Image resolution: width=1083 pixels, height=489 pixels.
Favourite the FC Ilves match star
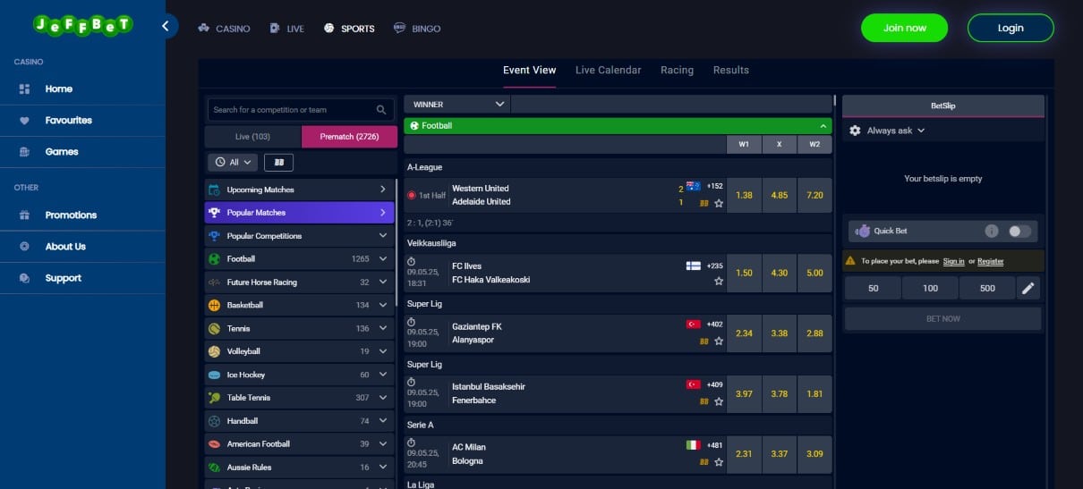718,281
